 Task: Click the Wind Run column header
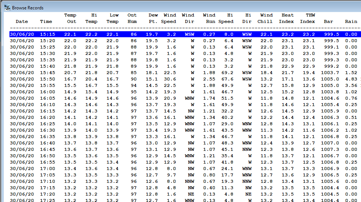[209, 18]
